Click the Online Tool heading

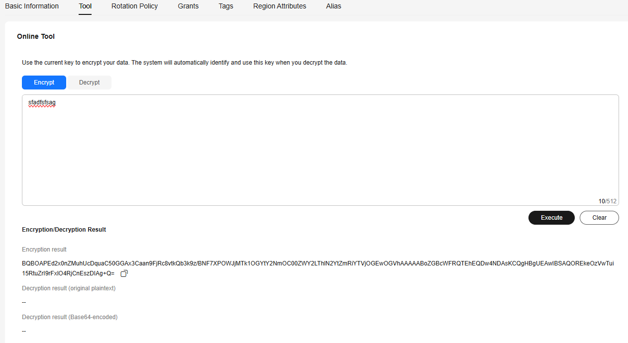[x=36, y=36]
